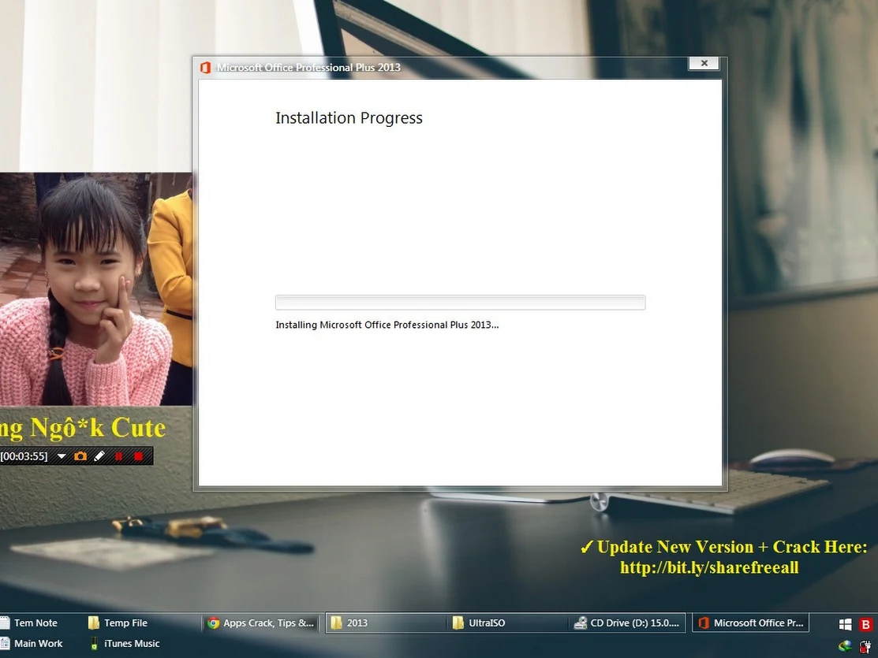Viewport: 878px width, 658px height.
Task: Click the UltraISO folder icon in the taskbar
Action: tap(458, 623)
